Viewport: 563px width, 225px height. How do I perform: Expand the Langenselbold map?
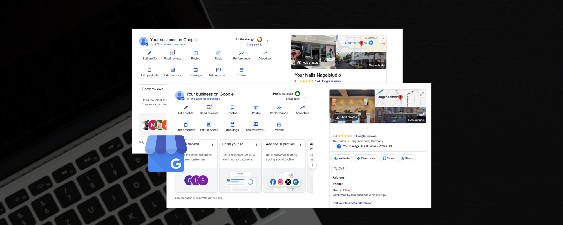point(422,94)
